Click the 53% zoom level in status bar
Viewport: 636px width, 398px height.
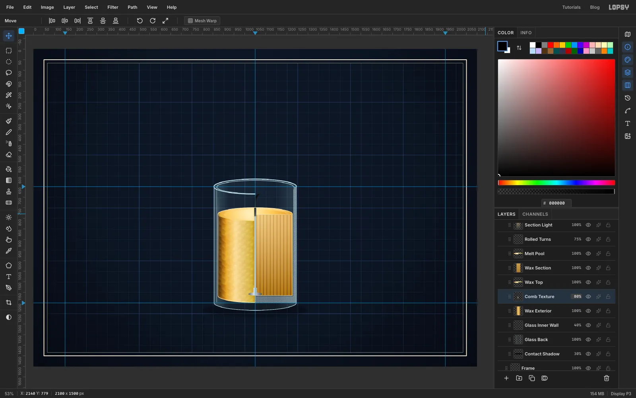tap(9, 394)
